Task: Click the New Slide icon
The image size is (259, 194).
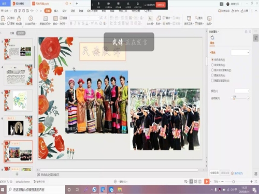Action: coord(46,18)
